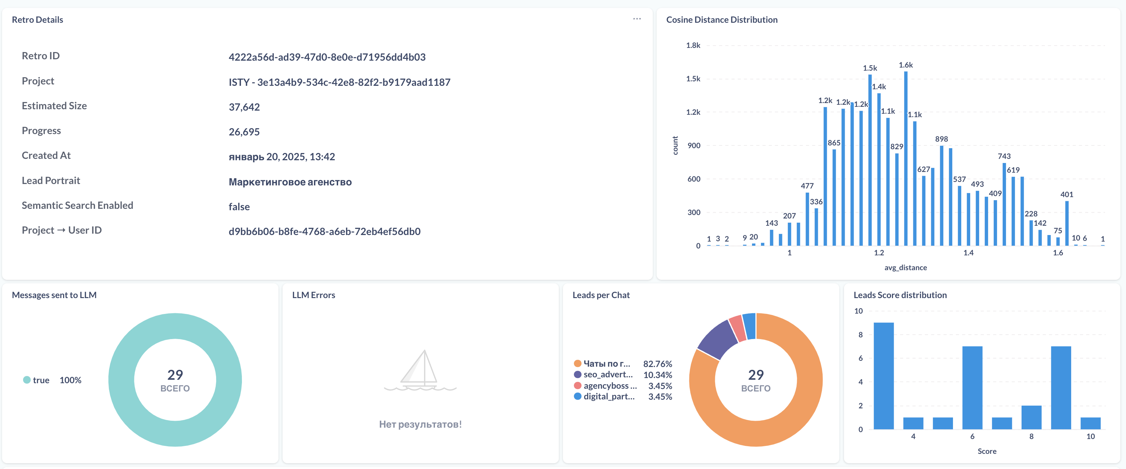
Task: Click the Leads Score distribution title
Action: point(900,295)
